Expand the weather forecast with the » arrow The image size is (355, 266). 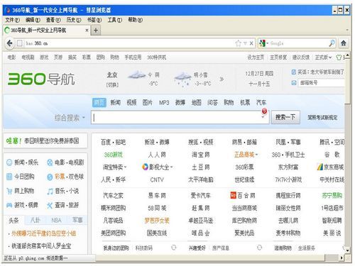pyautogui.click(x=222, y=79)
